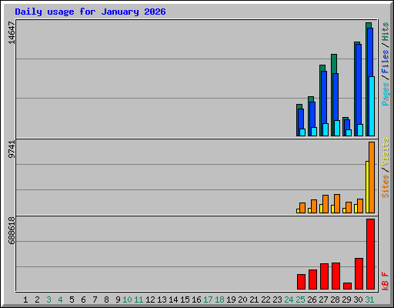
Task: Select green weekend day label "25"
Action: pos(300,300)
